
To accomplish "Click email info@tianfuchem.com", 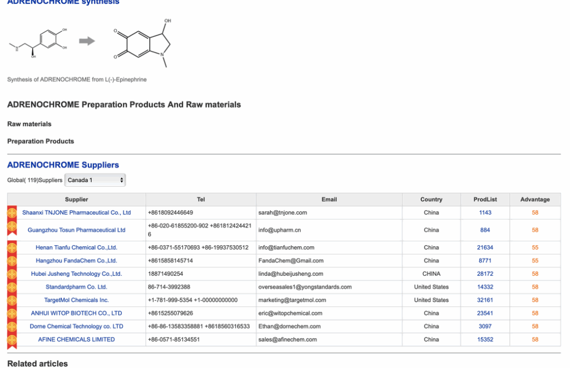I will [x=286, y=247].
